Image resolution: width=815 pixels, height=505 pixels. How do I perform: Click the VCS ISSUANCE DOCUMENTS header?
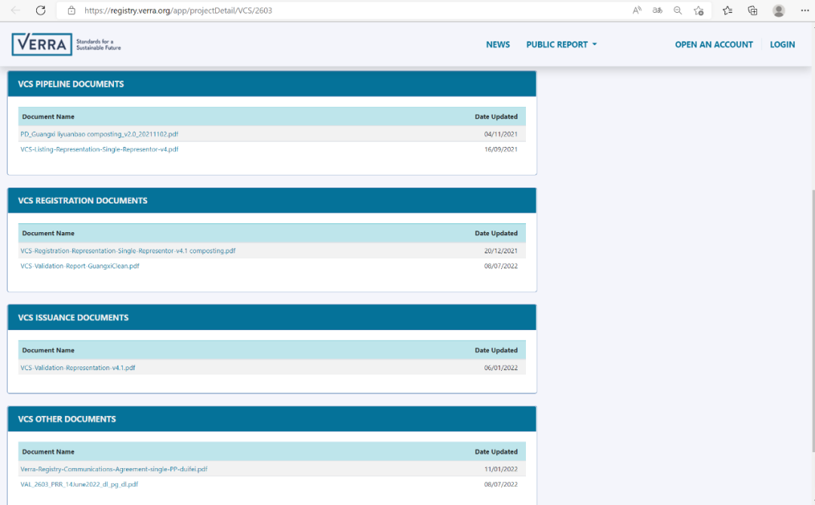pyautogui.click(x=272, y=317)
